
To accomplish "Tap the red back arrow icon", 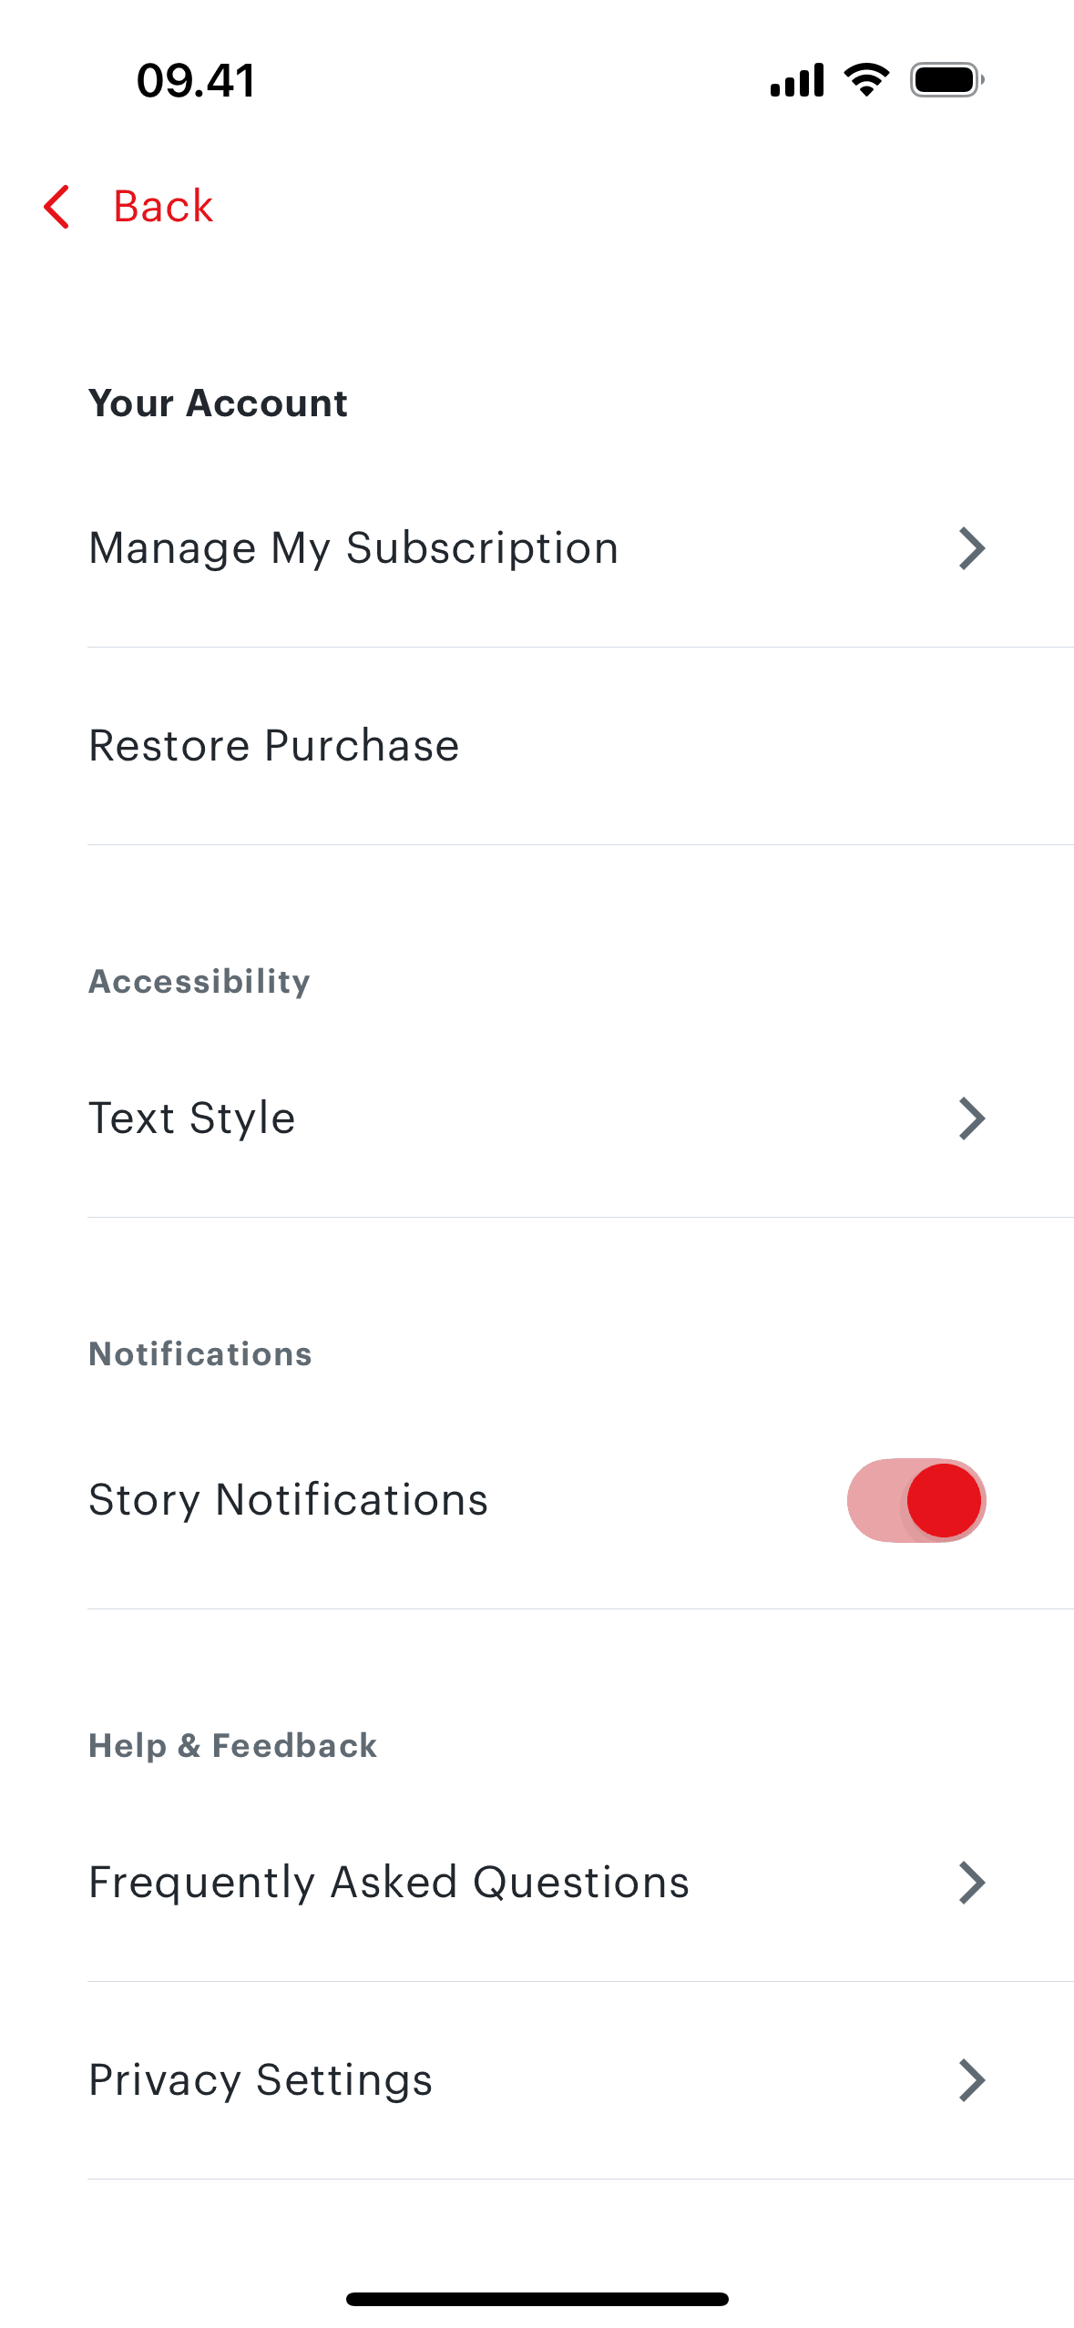I will [x=56, y=207].
